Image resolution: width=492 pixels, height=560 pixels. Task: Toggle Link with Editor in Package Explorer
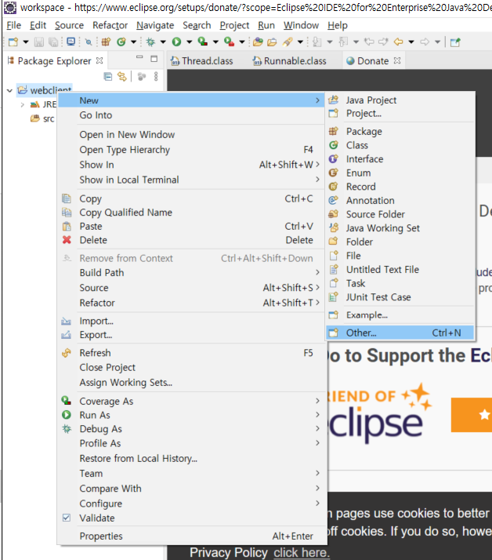coord(122,76)
